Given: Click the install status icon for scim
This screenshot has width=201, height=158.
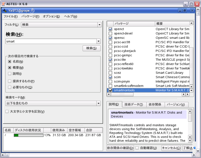Looking at the screenshot, I should click(110, 77).
